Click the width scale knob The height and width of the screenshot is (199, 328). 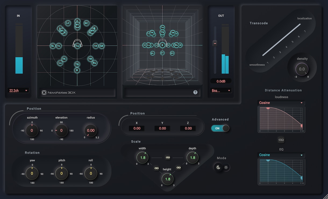tap(142, 158)
